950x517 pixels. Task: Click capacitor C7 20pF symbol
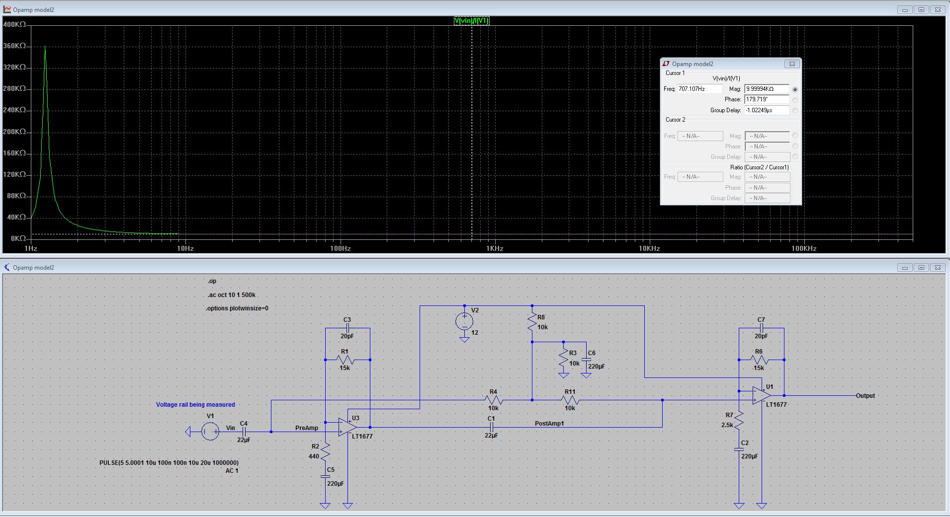[762, 328]
